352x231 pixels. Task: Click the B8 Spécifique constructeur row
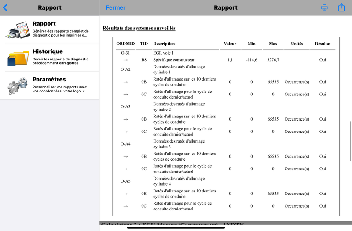pos(225,60)
